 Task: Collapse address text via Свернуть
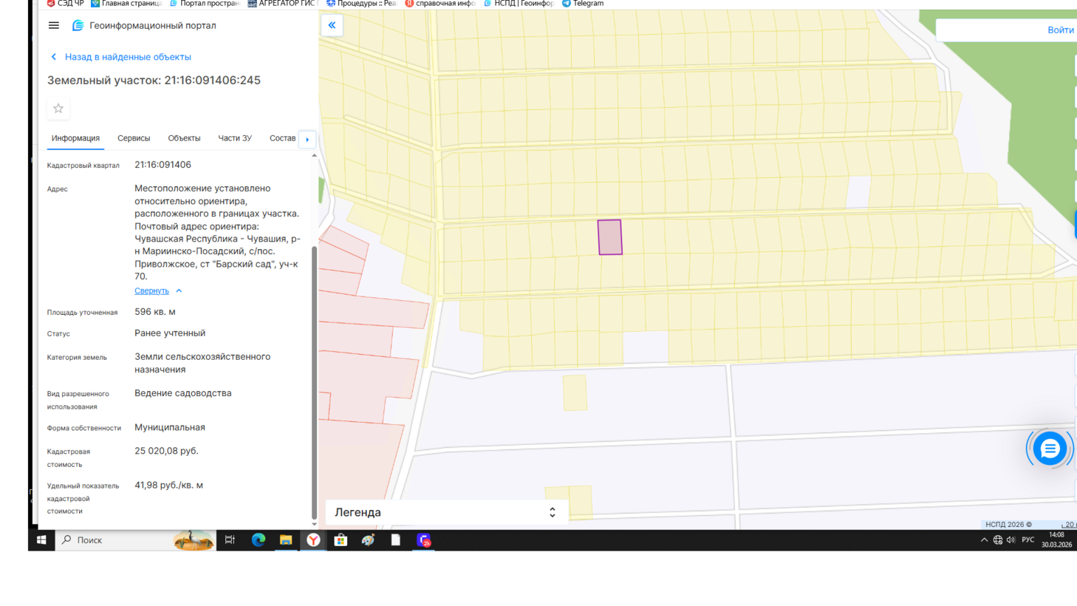tap(152, 290)
